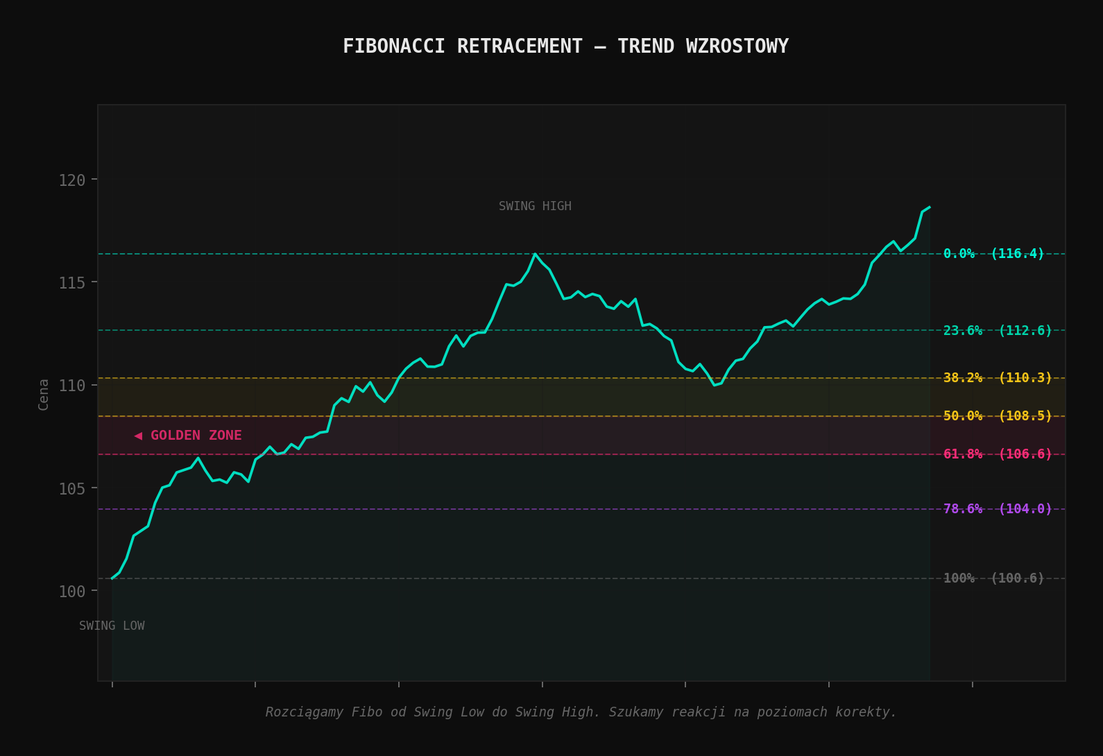Click the '61.8% (106.6)' Fibonacci level label
The height and width of the screenshot is (756, 1103).
point(998,454)
